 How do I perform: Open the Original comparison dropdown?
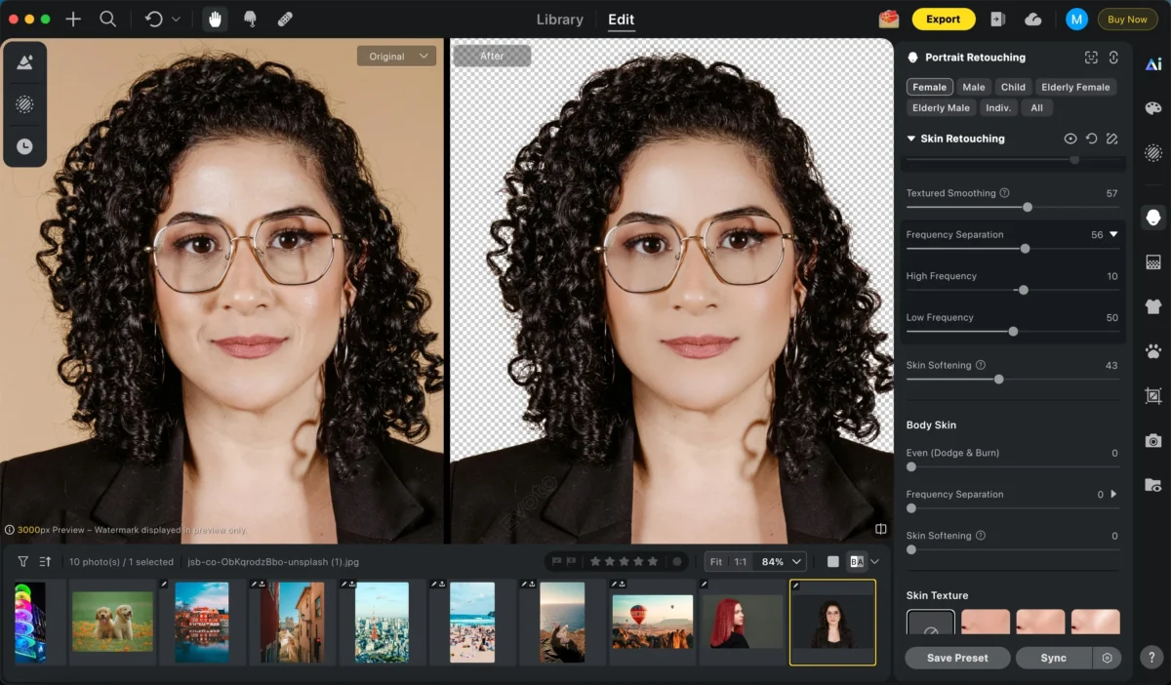click(396, 56)
